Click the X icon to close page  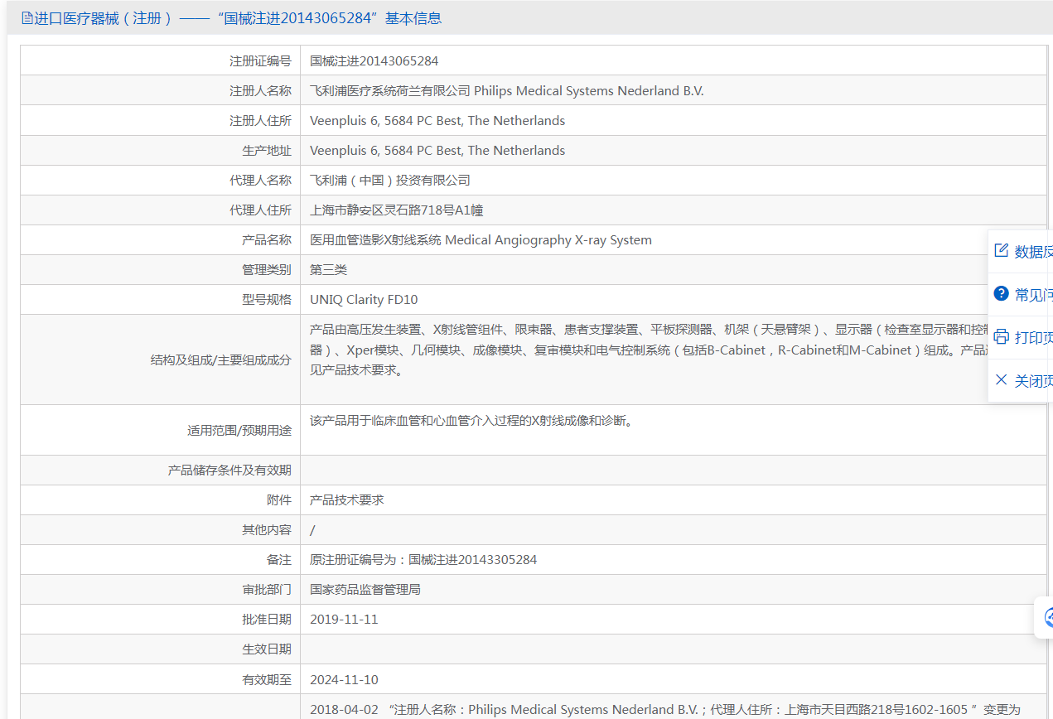pyautogui.click(x=1001, y=379)
